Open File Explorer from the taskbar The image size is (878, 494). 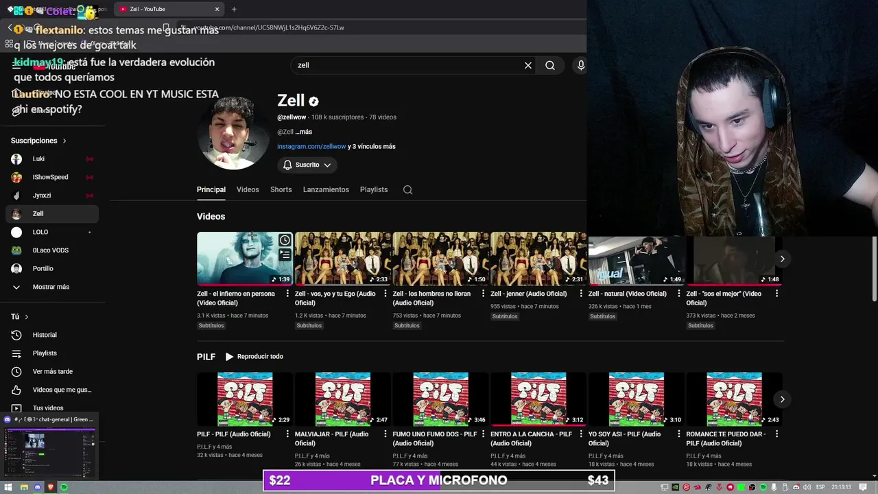click(23, 487)
